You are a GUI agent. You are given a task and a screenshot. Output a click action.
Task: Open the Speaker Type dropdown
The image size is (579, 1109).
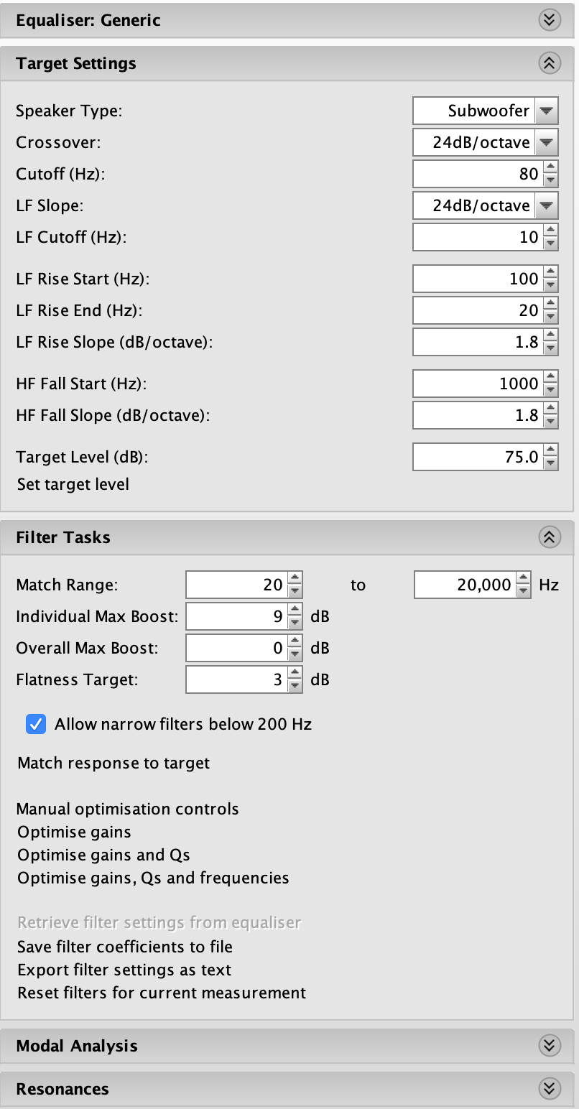[x=545, y=111]
